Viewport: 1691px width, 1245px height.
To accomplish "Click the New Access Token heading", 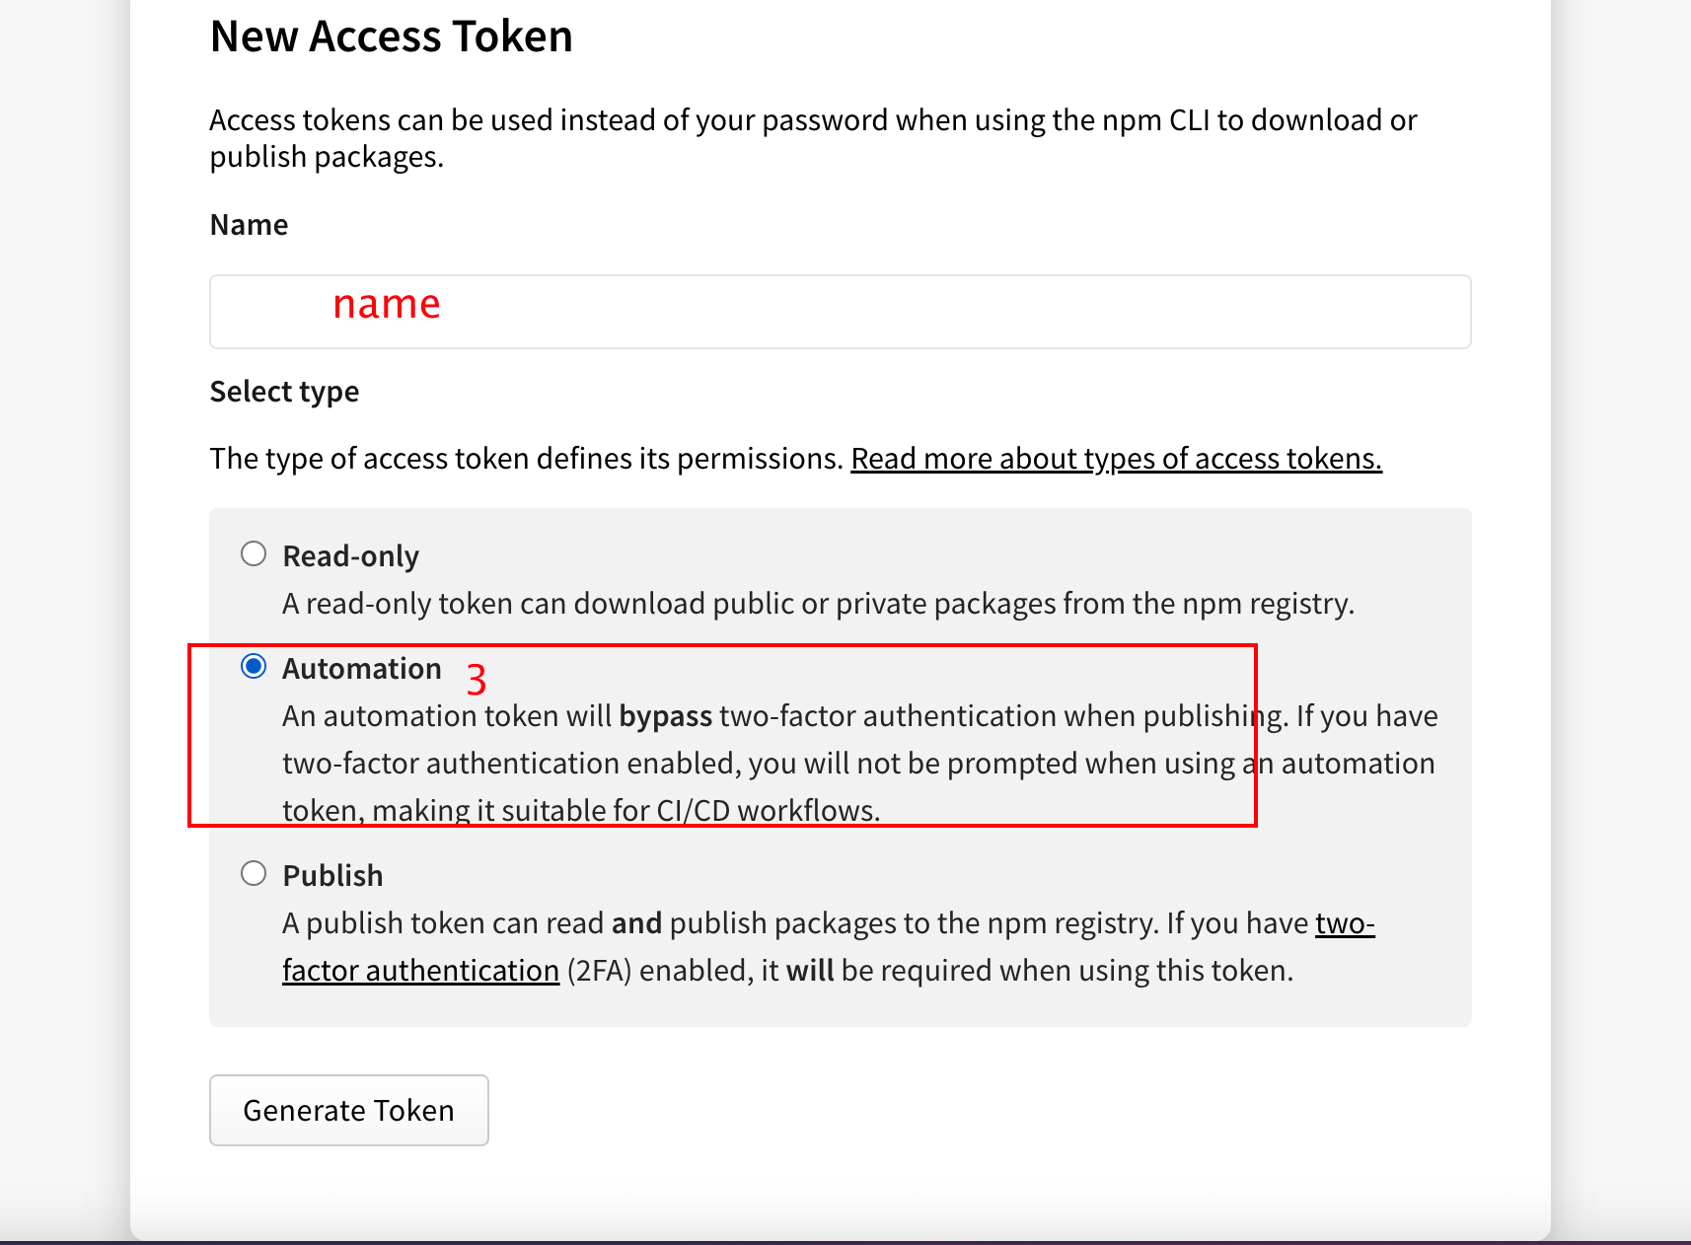I will click(392, 37).
